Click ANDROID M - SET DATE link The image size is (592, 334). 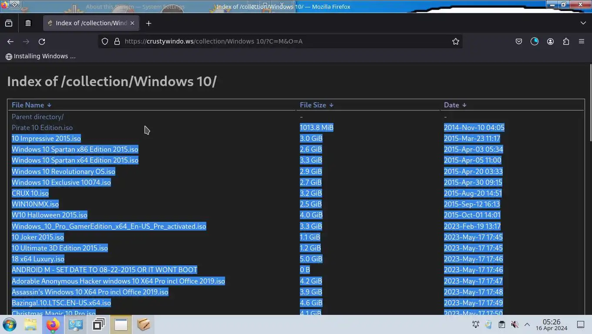pyautogui.click(x=104, y=270)
